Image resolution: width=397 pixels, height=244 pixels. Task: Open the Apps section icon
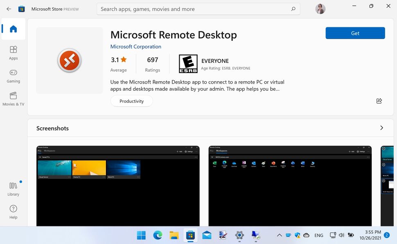[x=13, y=52]
